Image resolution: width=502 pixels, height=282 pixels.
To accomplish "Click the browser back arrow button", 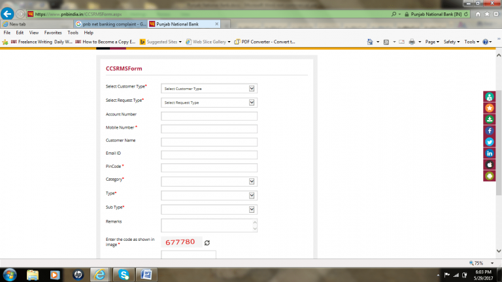I will coord(8,14).
